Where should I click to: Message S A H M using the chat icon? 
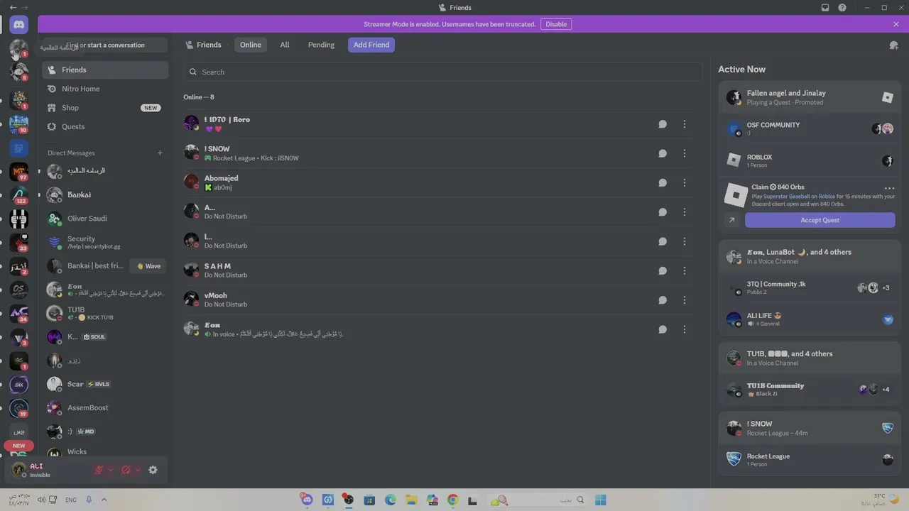pyautogui.click(x=663, y=270)
